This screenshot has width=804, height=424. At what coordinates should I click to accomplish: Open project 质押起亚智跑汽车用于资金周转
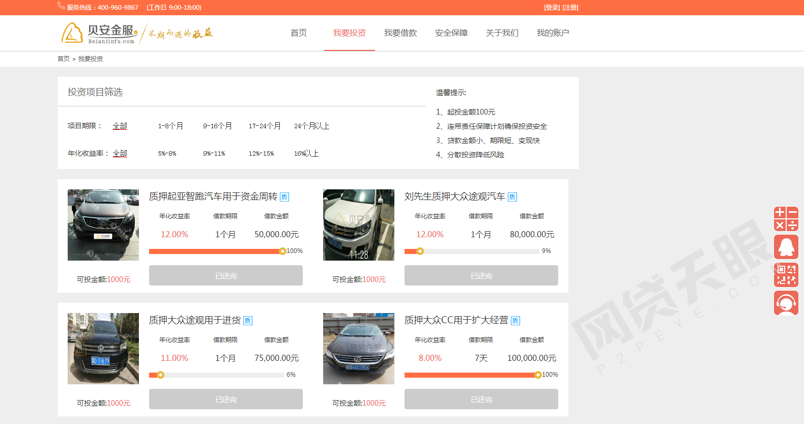point(213,196)
